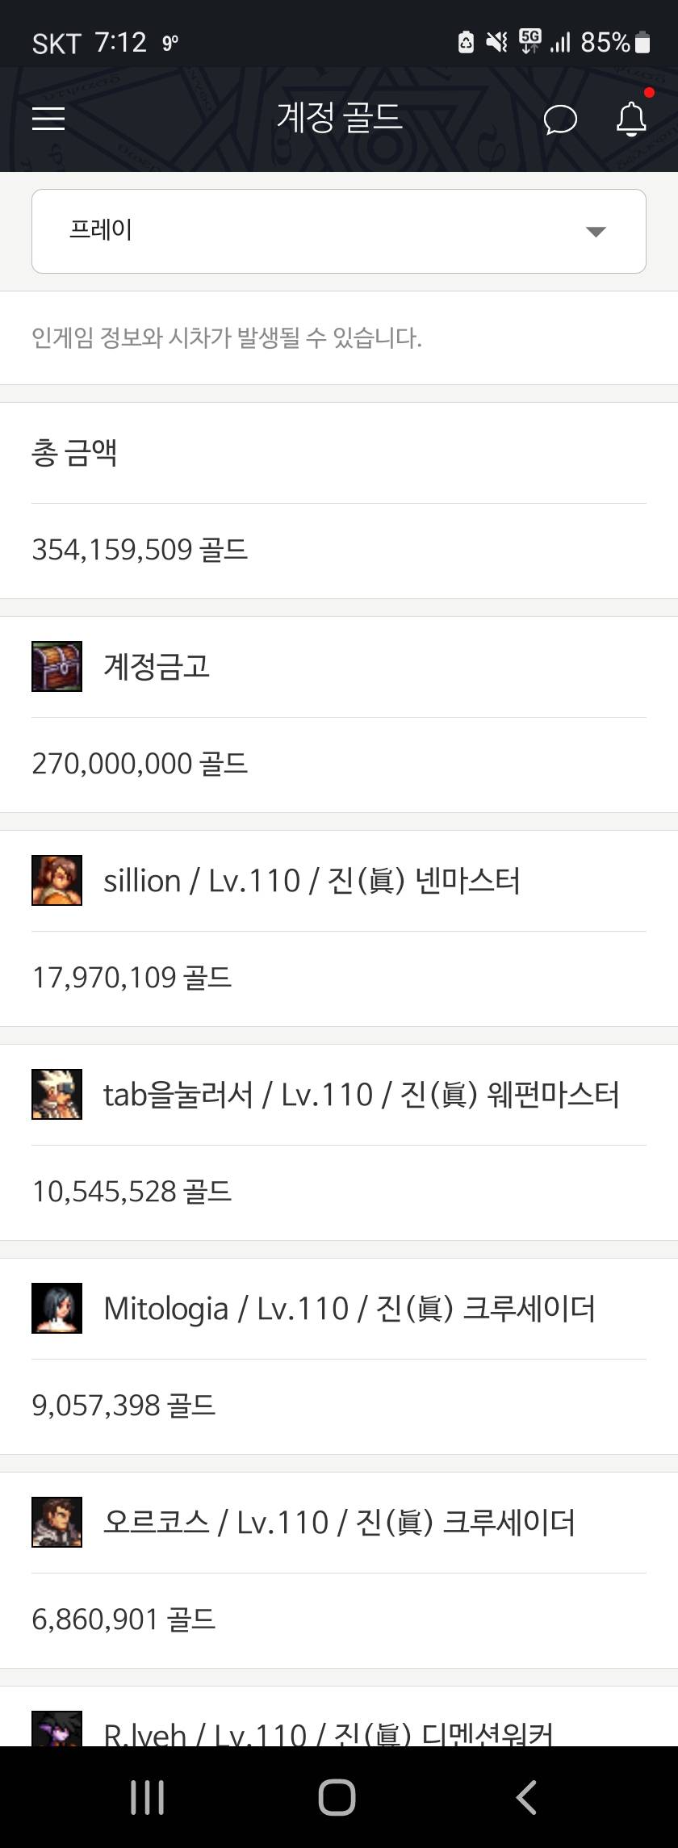The height and width of the screenshot is (1848, 678).
Task: Tap the Android home navigation button
Action: (337, 1797)
